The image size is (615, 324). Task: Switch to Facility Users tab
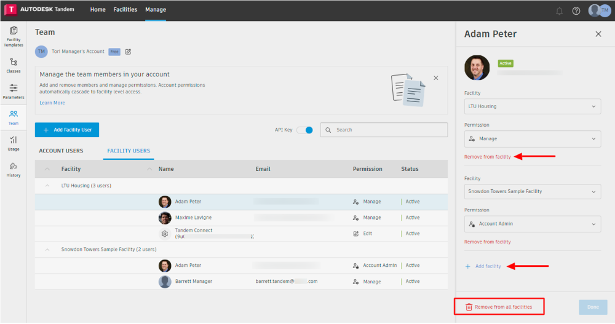[x=129, y=151]
